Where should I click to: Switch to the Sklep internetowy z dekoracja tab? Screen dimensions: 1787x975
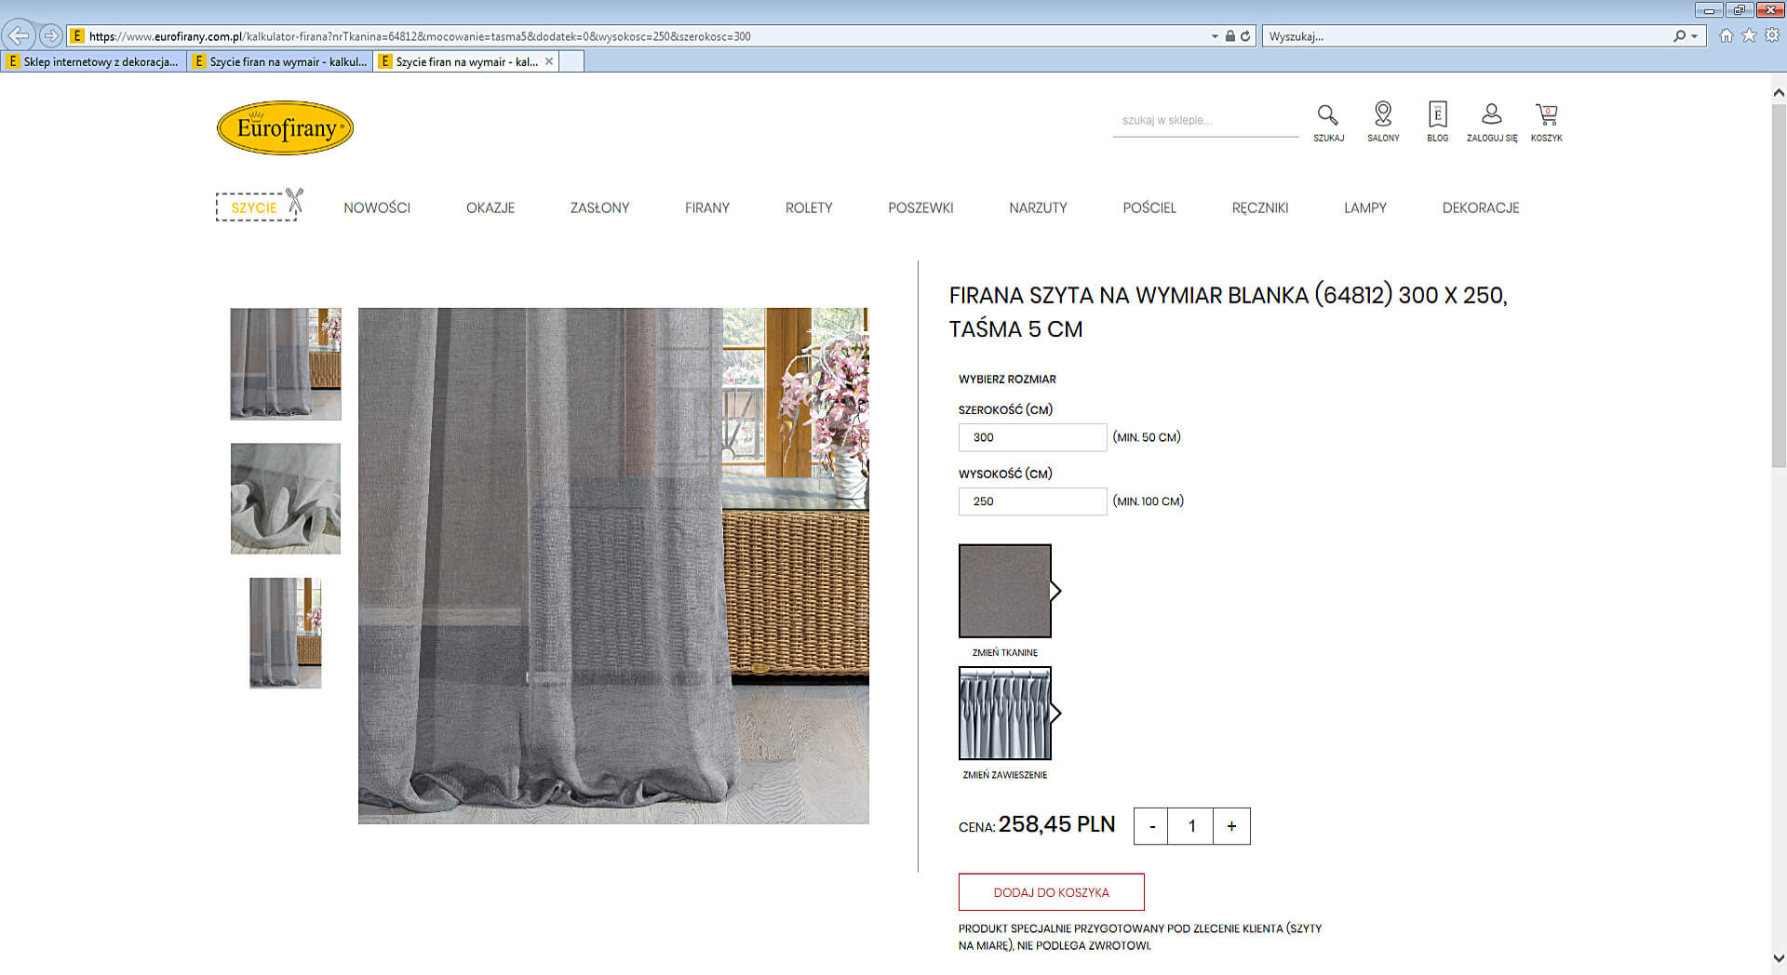[x=93, y=61]
